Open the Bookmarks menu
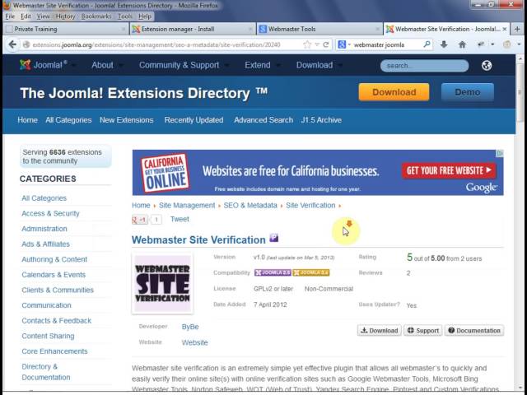This screenshot has height=395, width=527. pyautogui.click(x=96, y=16)
